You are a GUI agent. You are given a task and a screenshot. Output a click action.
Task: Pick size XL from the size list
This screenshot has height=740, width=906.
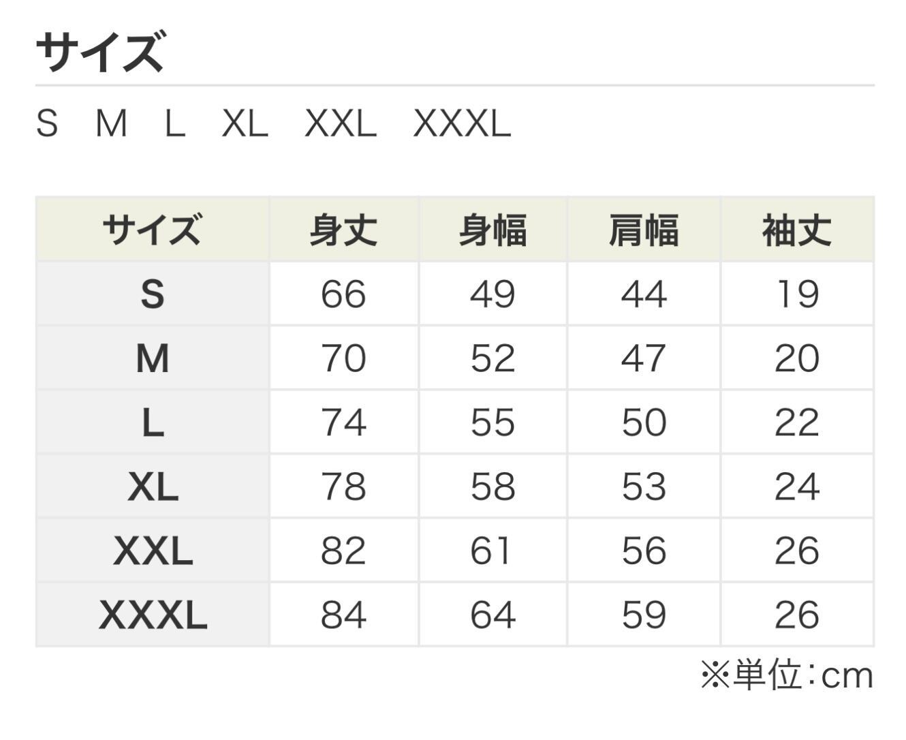(245, 124)
